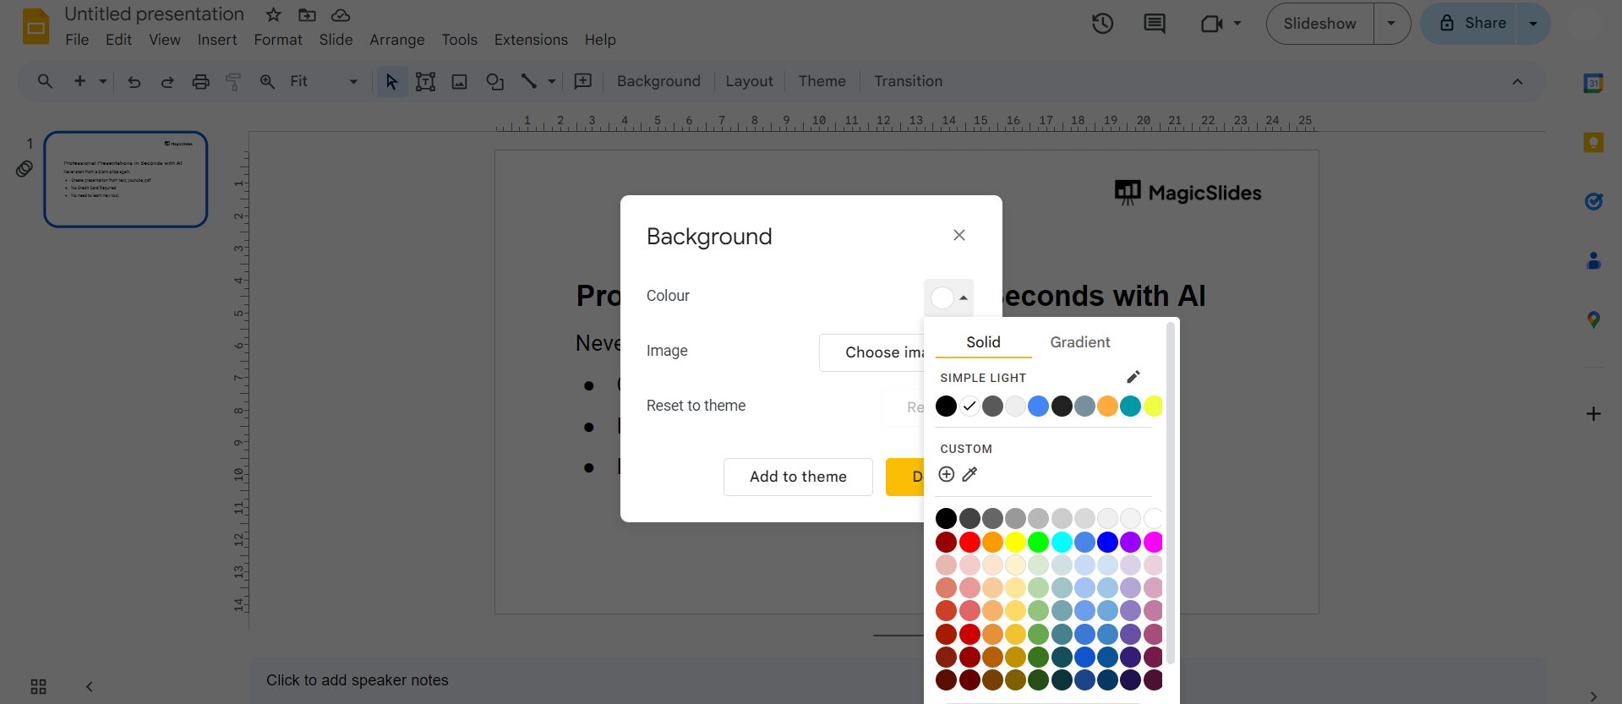The width and height of the screenshot is (1622, 704).
Task: Click the Add to theme button
Action: pyautogui.click(x=797, y=477)
